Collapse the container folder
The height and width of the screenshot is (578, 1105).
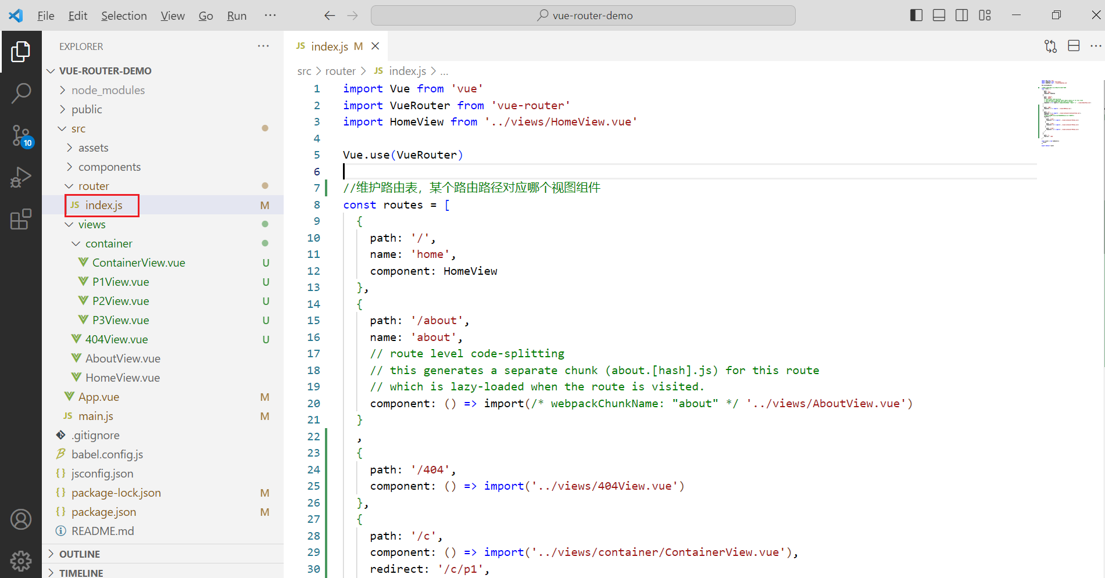coord(109,243)
